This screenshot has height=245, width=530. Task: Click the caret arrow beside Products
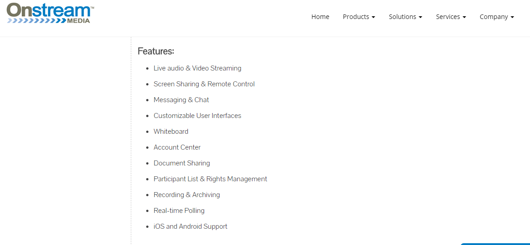point(373,17)
